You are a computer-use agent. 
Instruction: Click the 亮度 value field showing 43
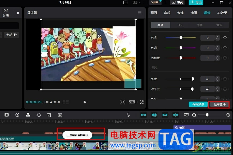pos(208,79)
